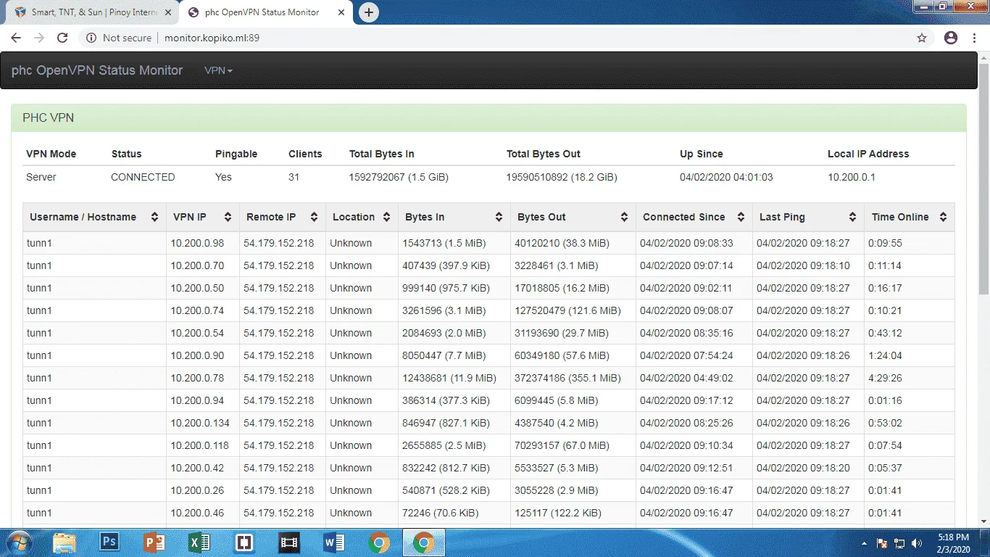Click the Up Since value 04/02/2020 04:01:03

726,177
